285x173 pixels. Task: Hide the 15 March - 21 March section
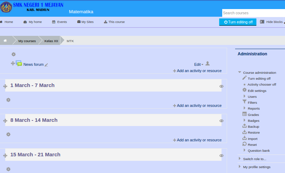coord(222,156)
